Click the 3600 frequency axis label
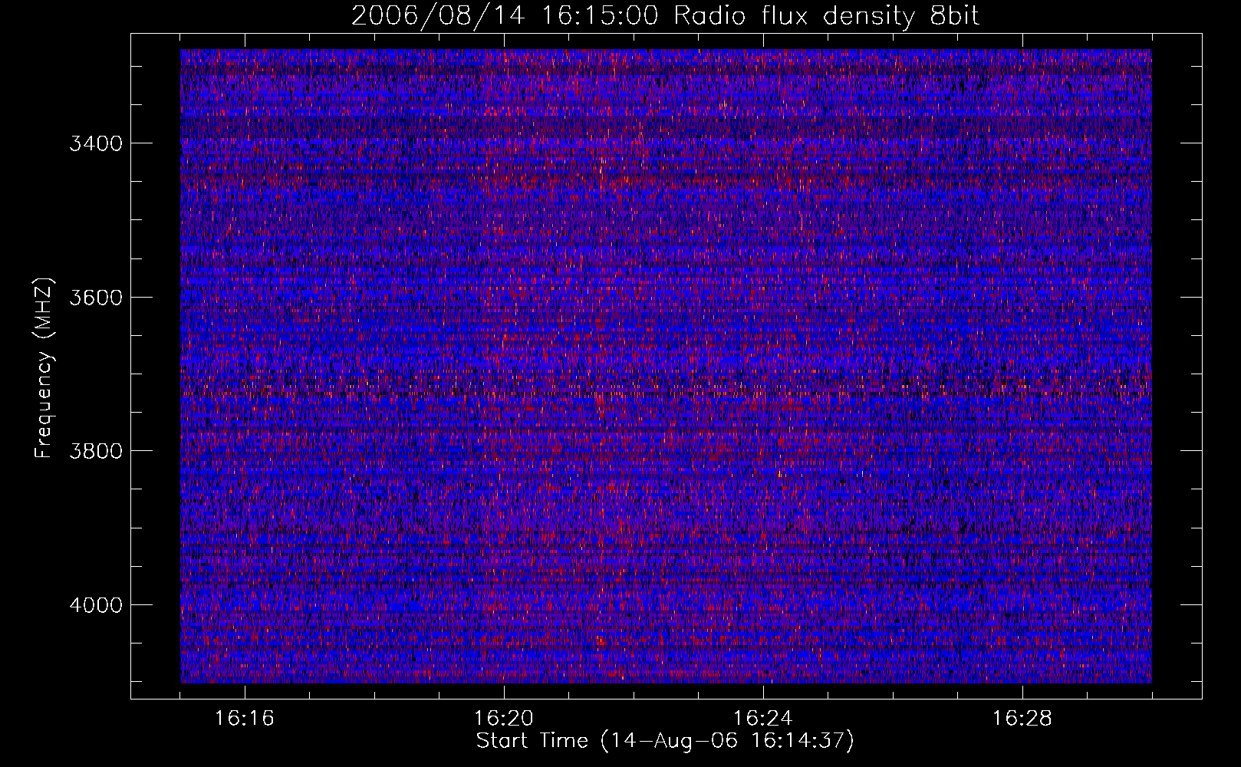Image resolution: width=1241 pixels, height=767 pixels. 96,298
